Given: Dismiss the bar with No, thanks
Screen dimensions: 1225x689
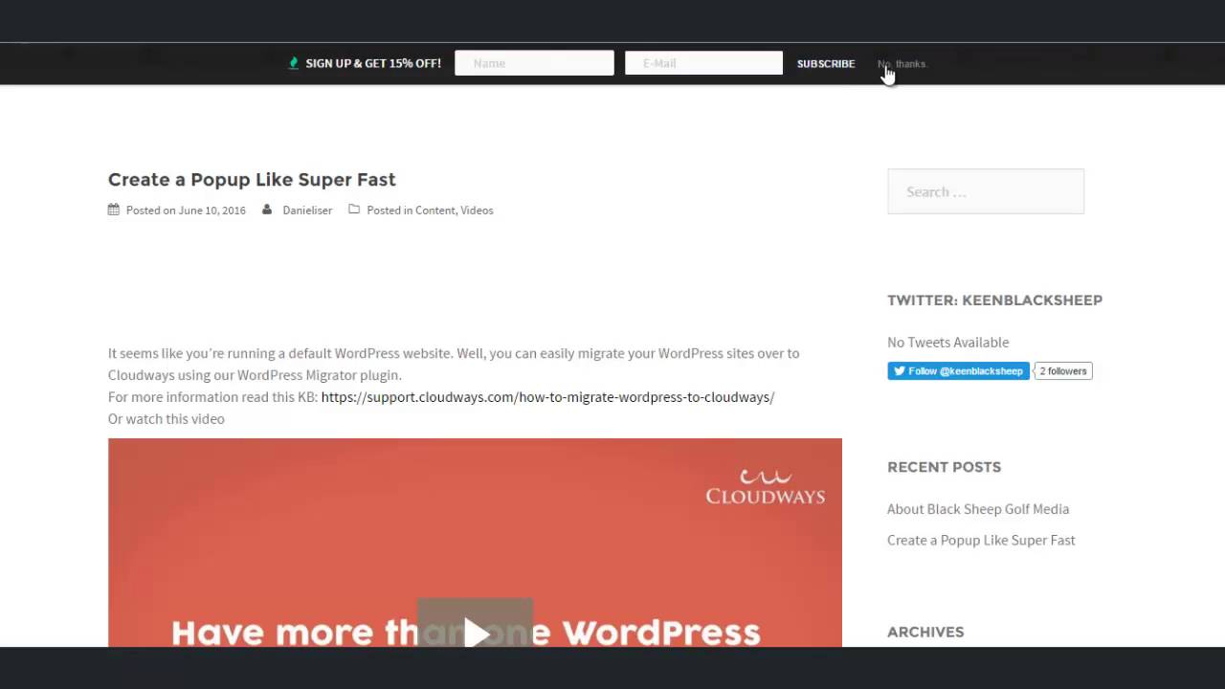Looking at the screenshot, I should 902,64.
